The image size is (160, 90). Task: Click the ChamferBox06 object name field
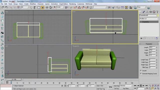(148, 15)
